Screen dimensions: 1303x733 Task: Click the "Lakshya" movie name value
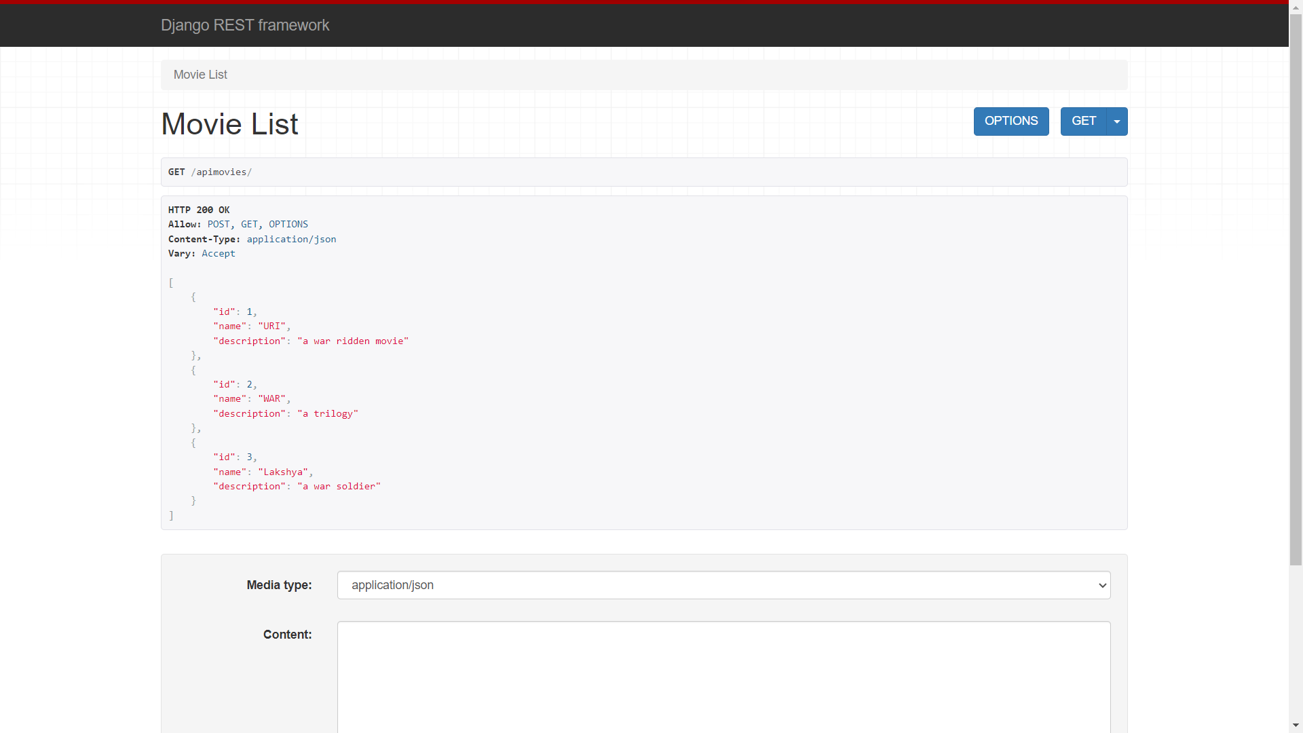(x=283, y=472)
